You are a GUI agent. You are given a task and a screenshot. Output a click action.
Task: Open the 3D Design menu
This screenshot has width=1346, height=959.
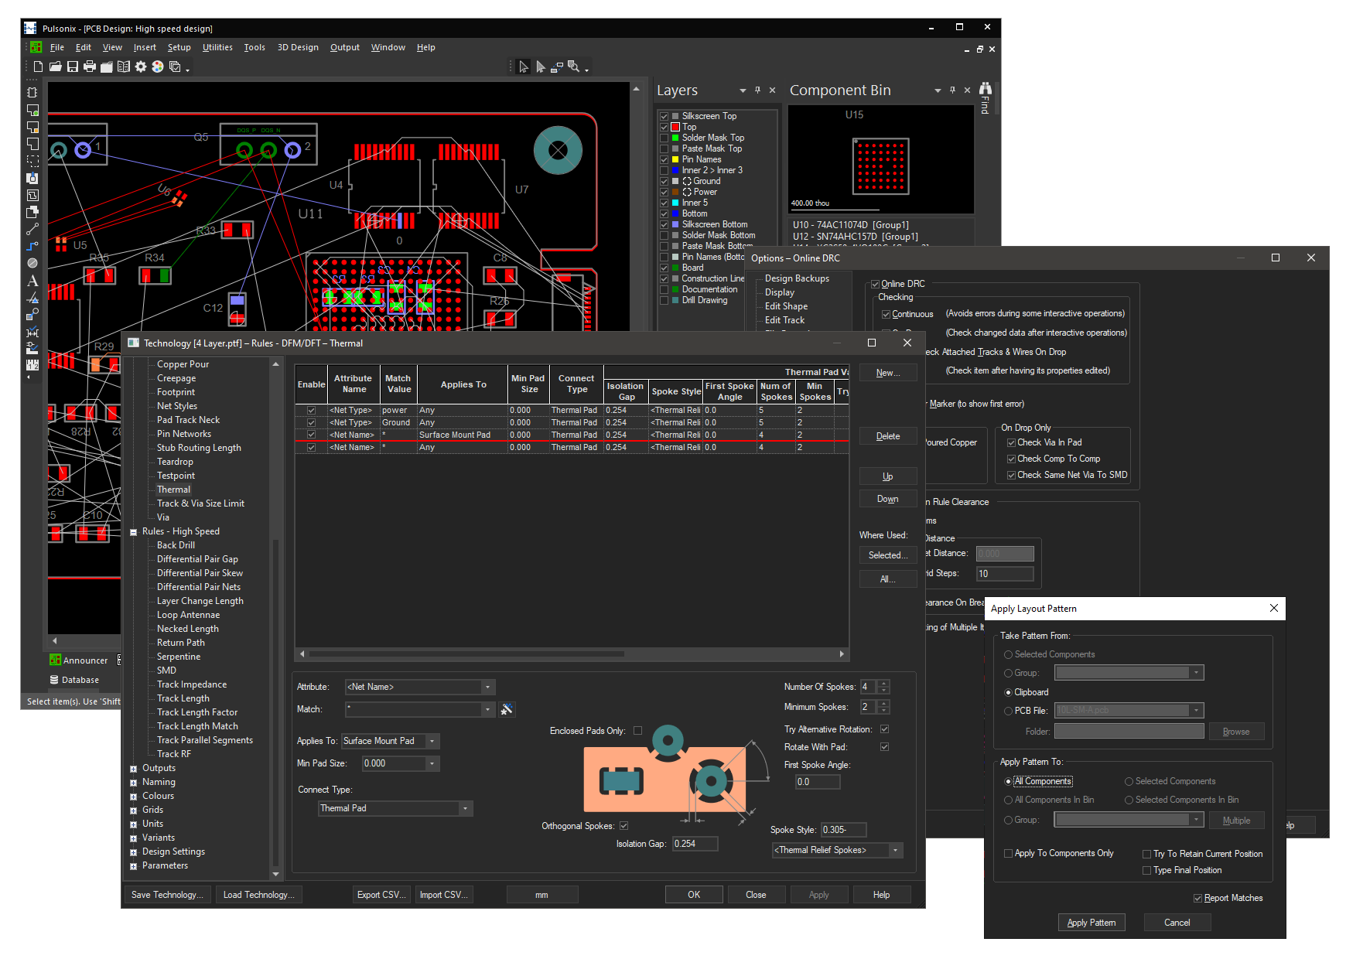coord(298,47)
